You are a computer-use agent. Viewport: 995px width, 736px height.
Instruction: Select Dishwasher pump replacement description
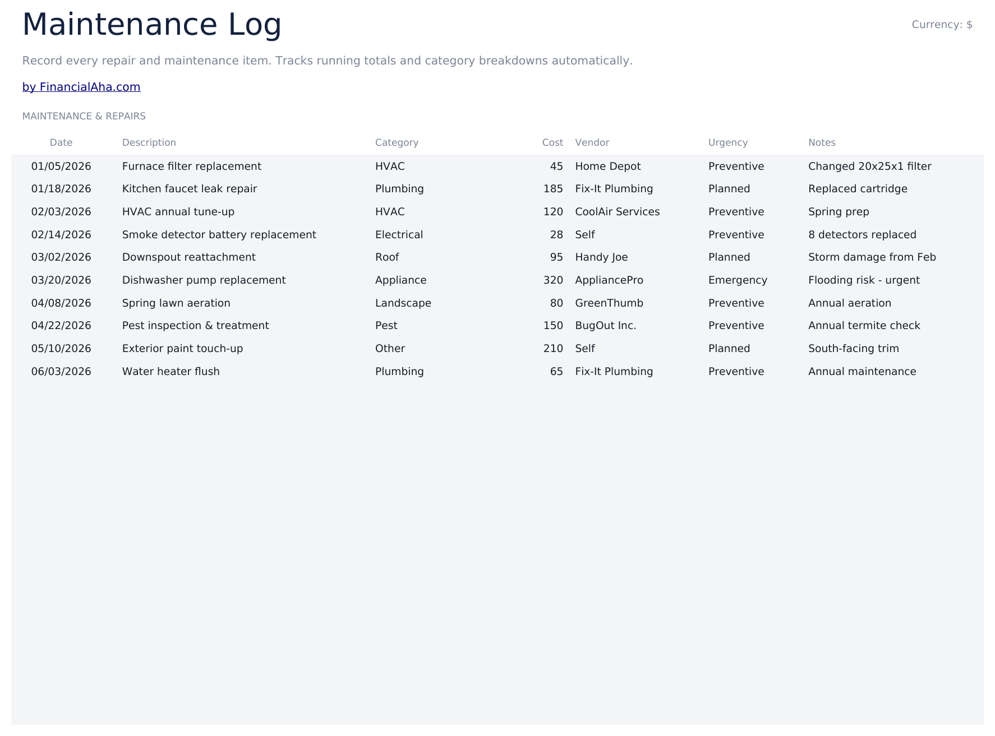point(204,280)
